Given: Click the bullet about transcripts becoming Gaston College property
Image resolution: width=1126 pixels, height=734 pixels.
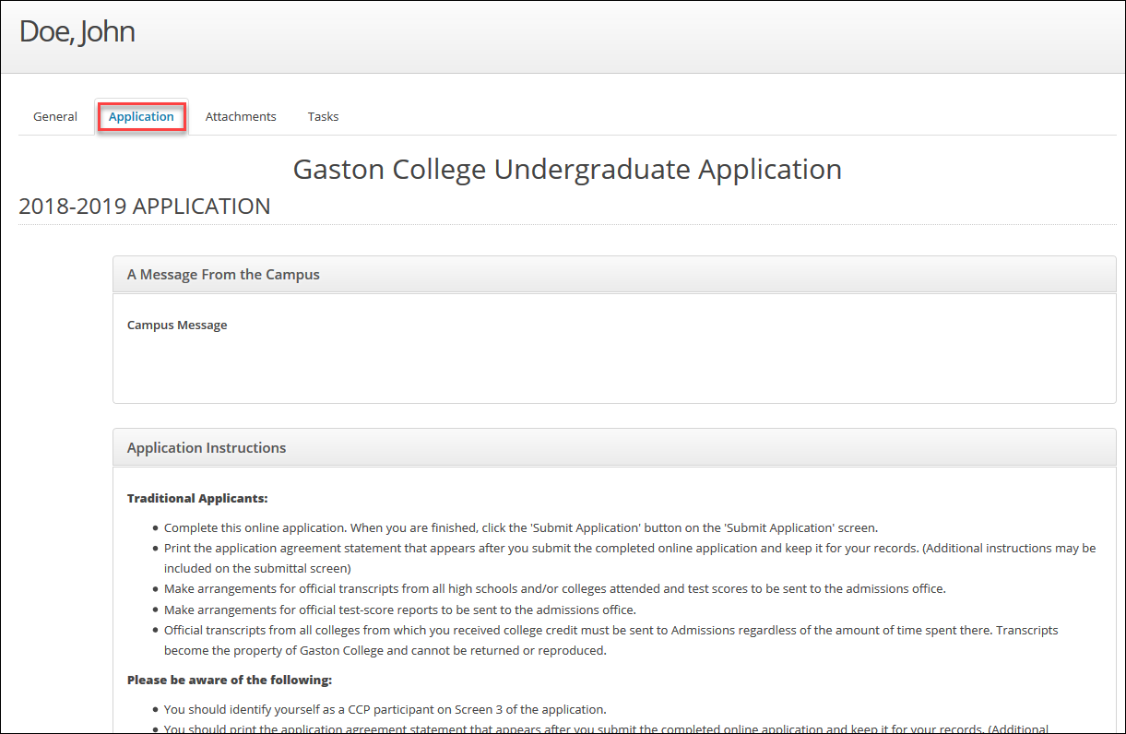Looking at the screenshot, I should tap(553, 639).
